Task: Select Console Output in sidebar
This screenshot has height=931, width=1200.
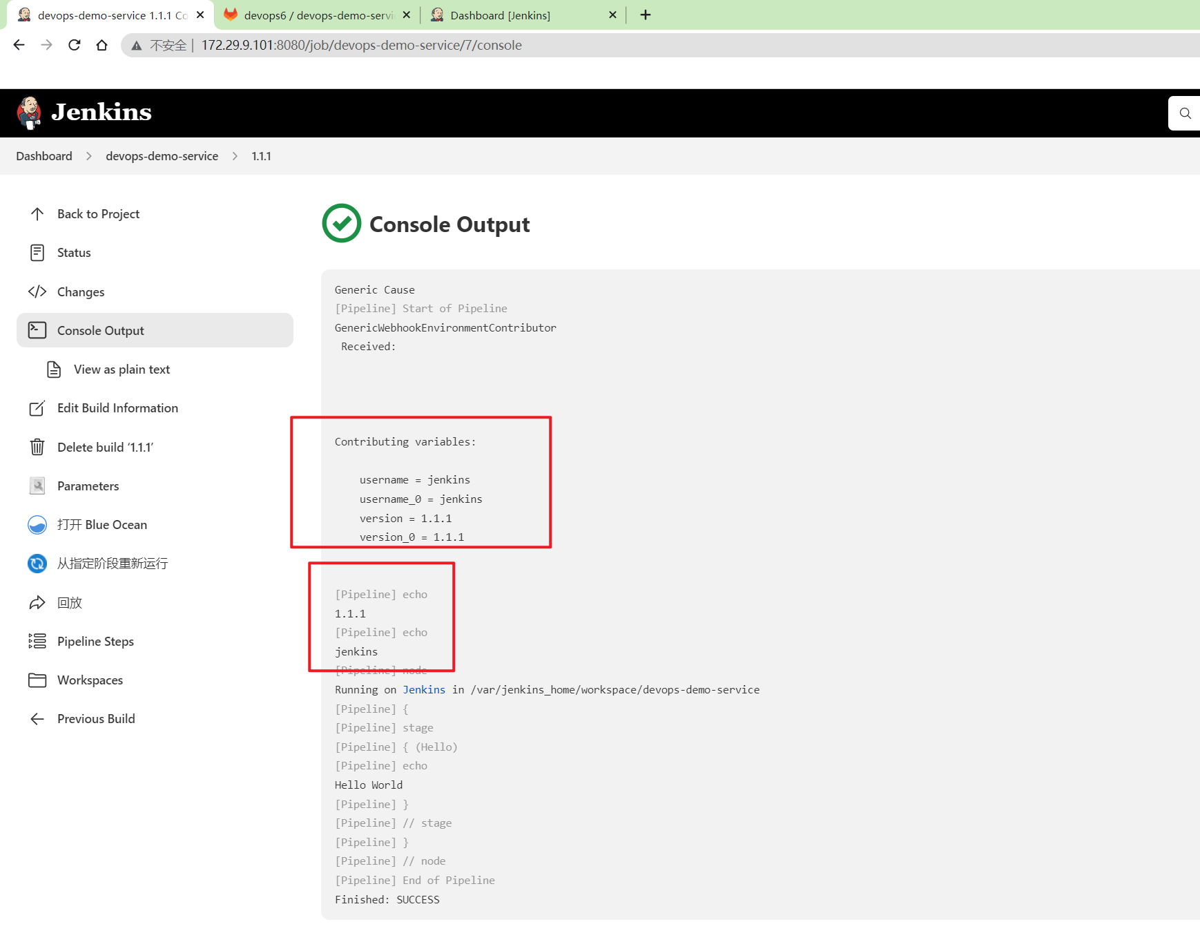Action: (155, 330)
